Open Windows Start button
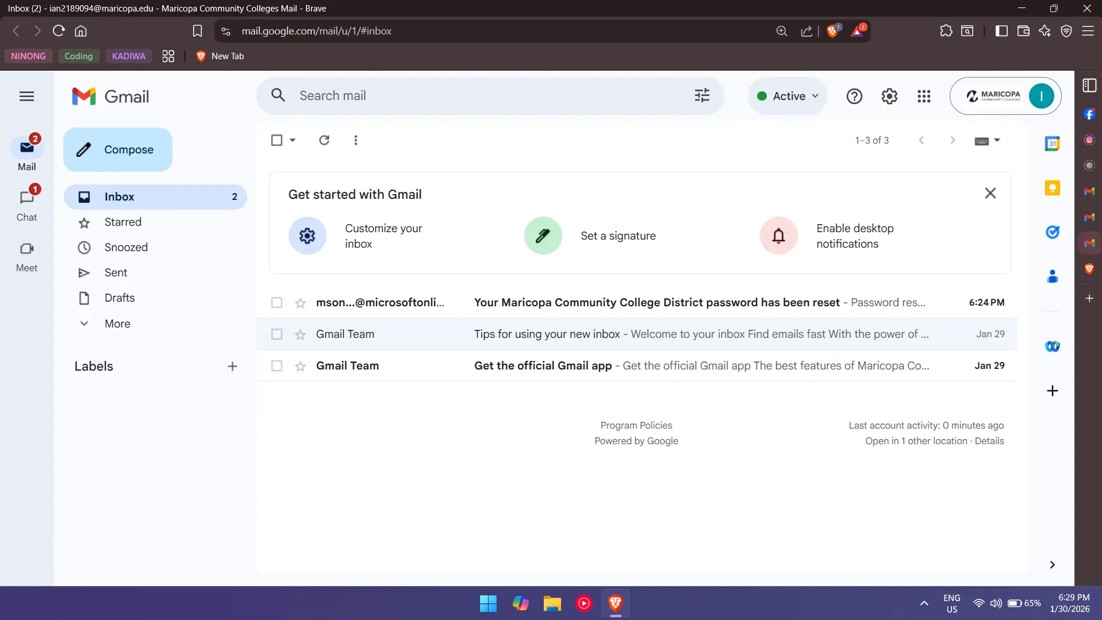Screen dimensions: 1102x620 488,603
